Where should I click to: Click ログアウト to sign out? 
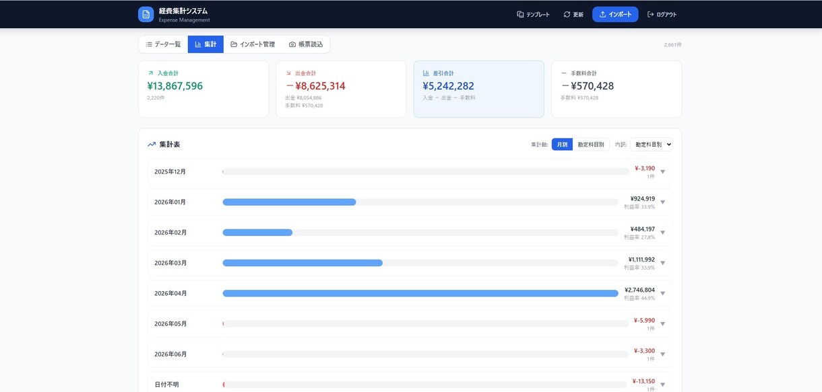click(662, 14)
